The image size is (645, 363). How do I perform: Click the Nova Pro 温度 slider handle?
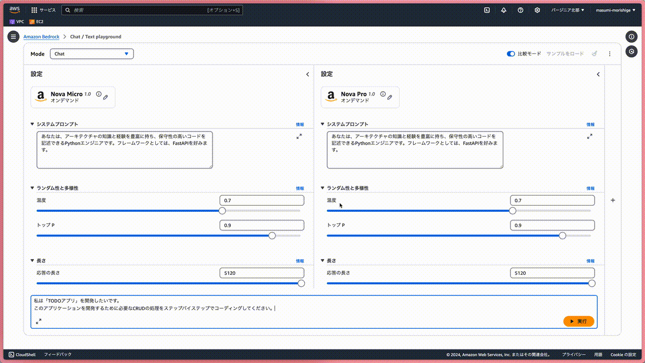coord(512,211)
